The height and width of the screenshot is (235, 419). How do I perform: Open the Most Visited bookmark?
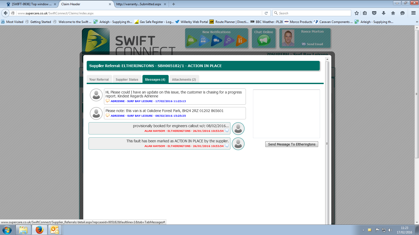coord(12,22)
